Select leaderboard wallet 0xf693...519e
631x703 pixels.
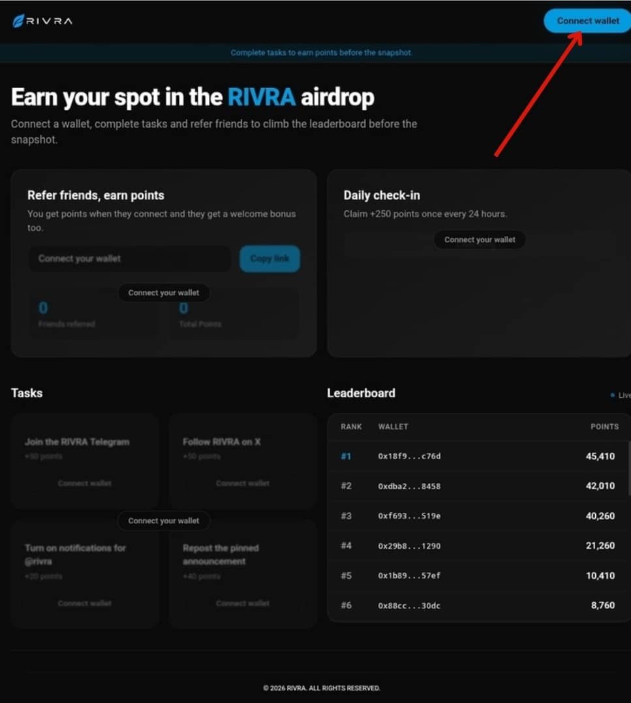tap(409, 516)
